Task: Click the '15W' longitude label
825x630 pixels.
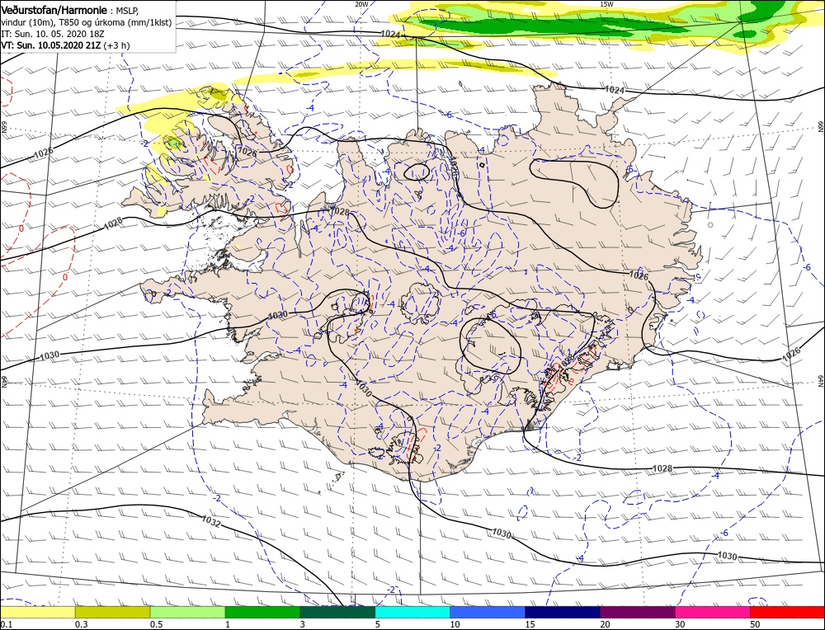Action: pyautogui.click(x=606, y=4)
